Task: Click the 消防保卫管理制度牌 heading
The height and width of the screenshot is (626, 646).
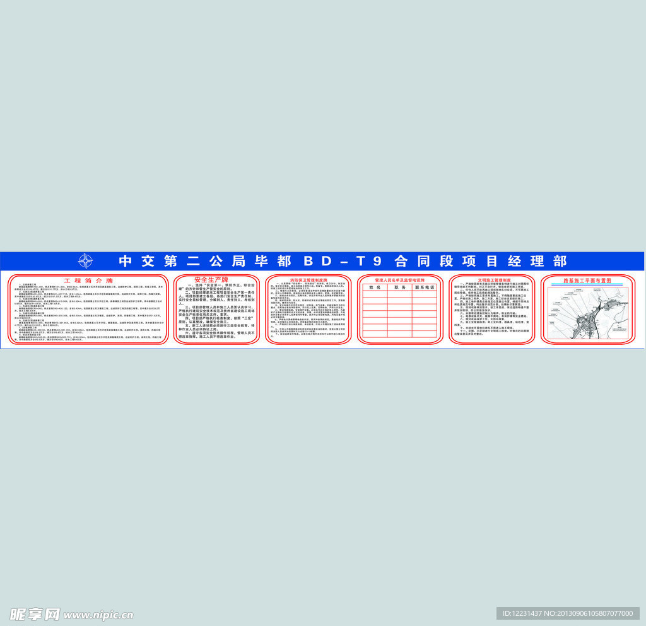Action: click(x=308, y=280)
